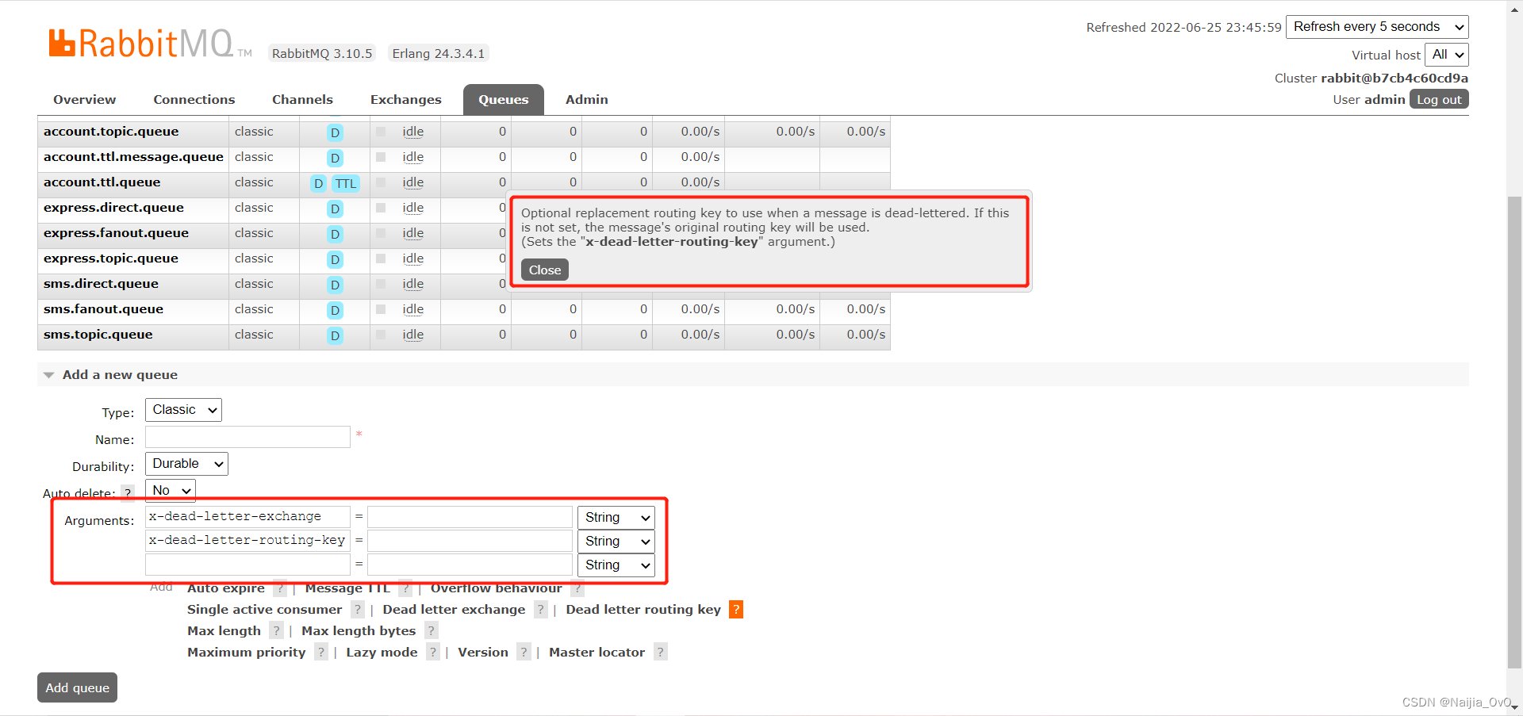Viewport: 1523px width, 716px height.
Task: Click D badge of account.ttl.queue
Action: pos(318,183)
